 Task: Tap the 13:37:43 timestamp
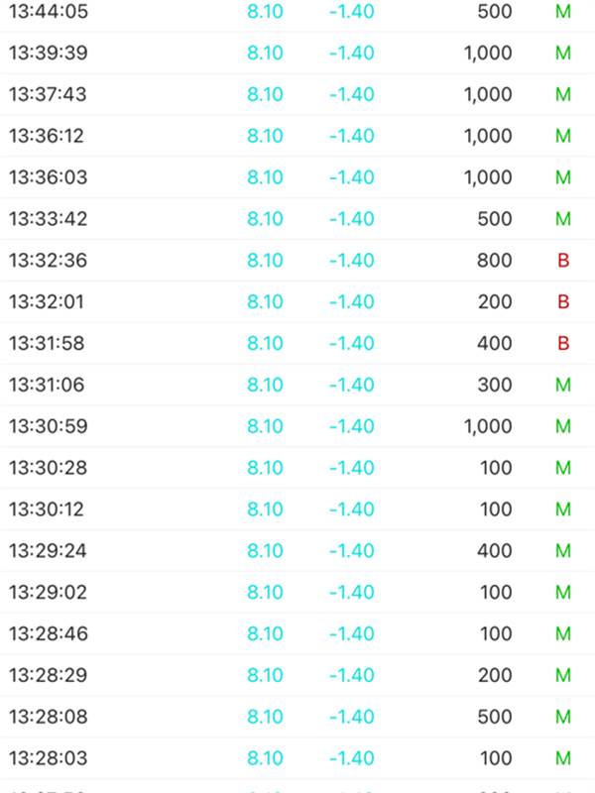click(48, 95)
